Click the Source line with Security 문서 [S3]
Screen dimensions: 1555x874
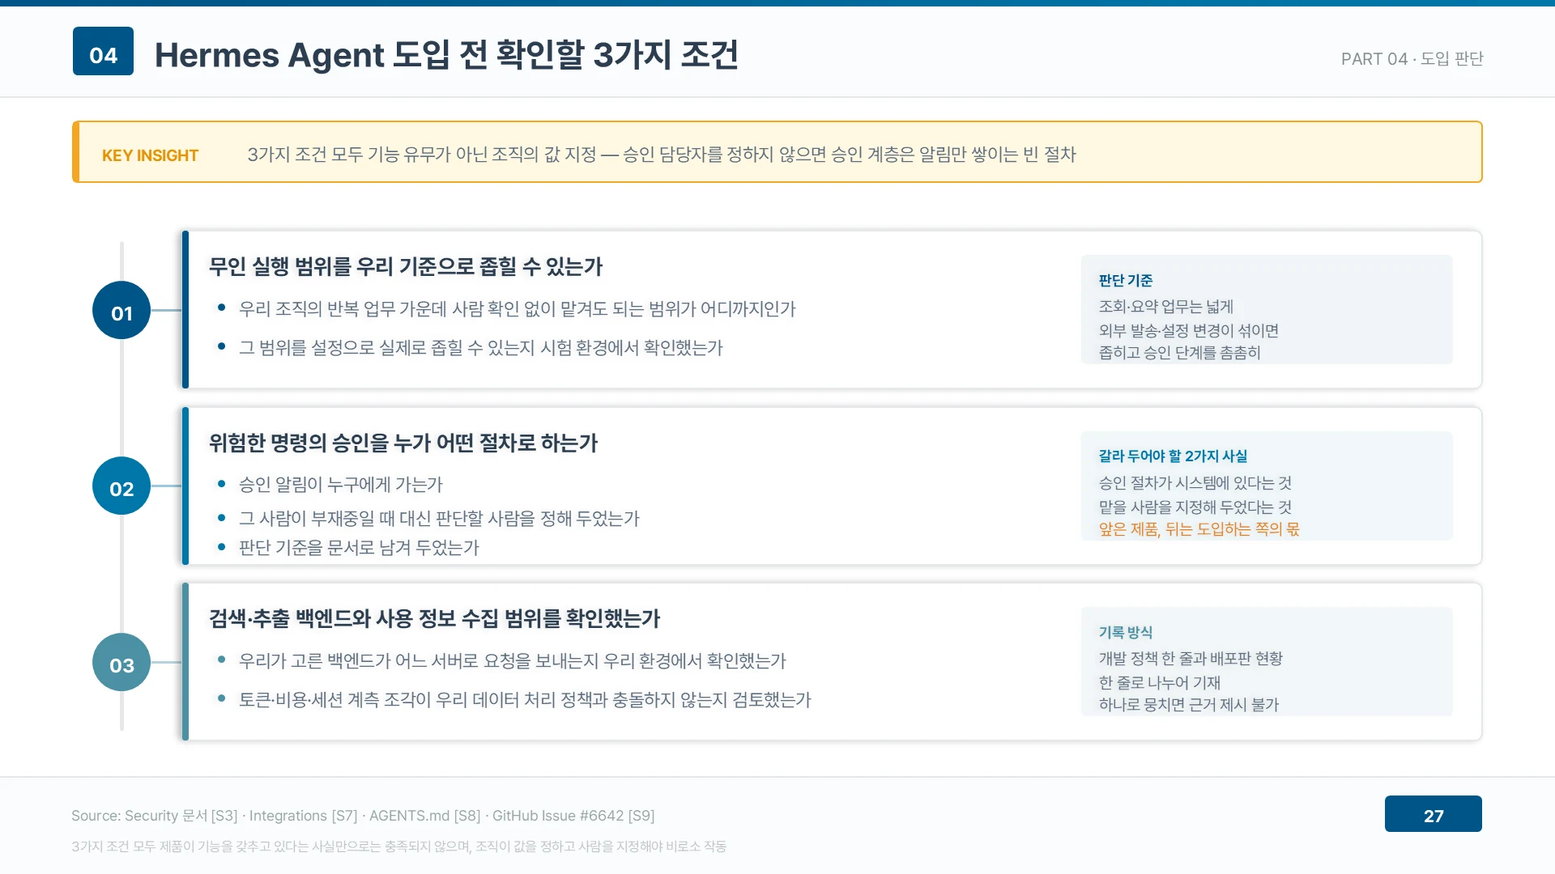(x=363, y=816)
